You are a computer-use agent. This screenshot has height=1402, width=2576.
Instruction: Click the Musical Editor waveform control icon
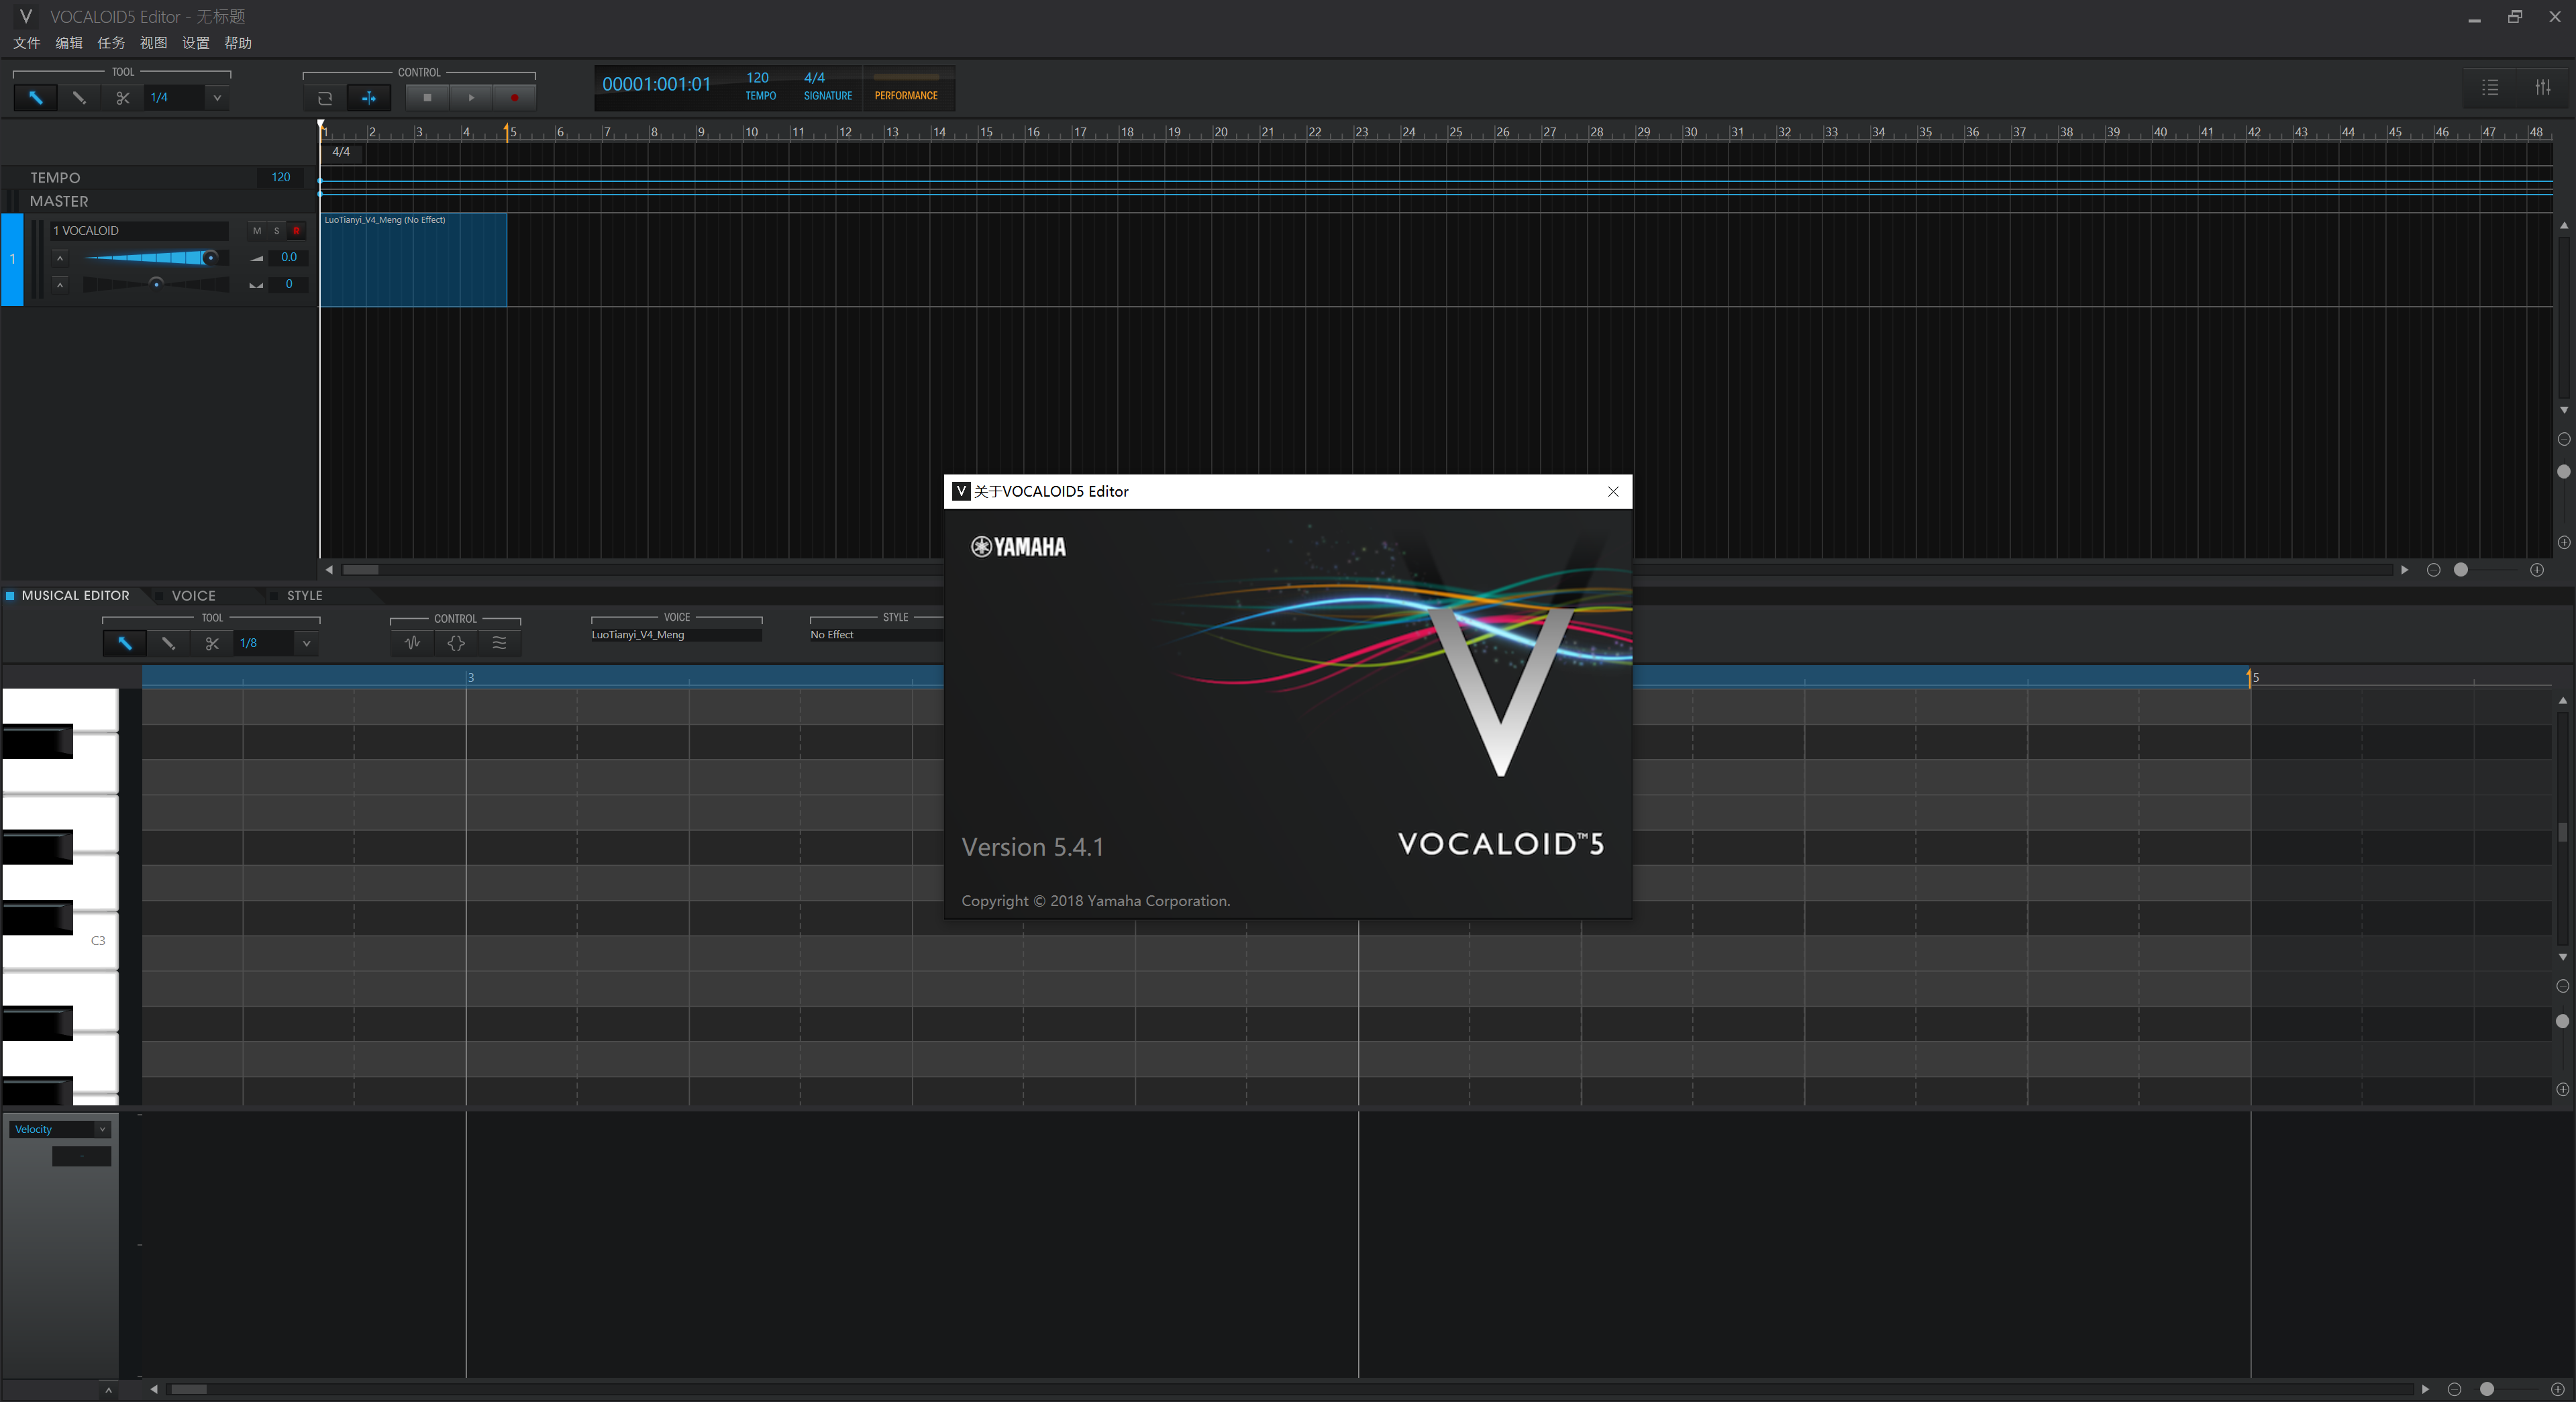pyautogui.click(x=412, y=644)
